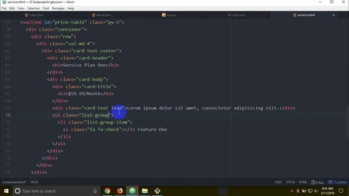Click the editor vertical scrollbar
Screen dimensions: 349x196
pos(348,124)
